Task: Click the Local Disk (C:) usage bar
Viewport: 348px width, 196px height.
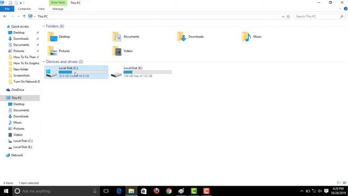Action: point(83,72)
